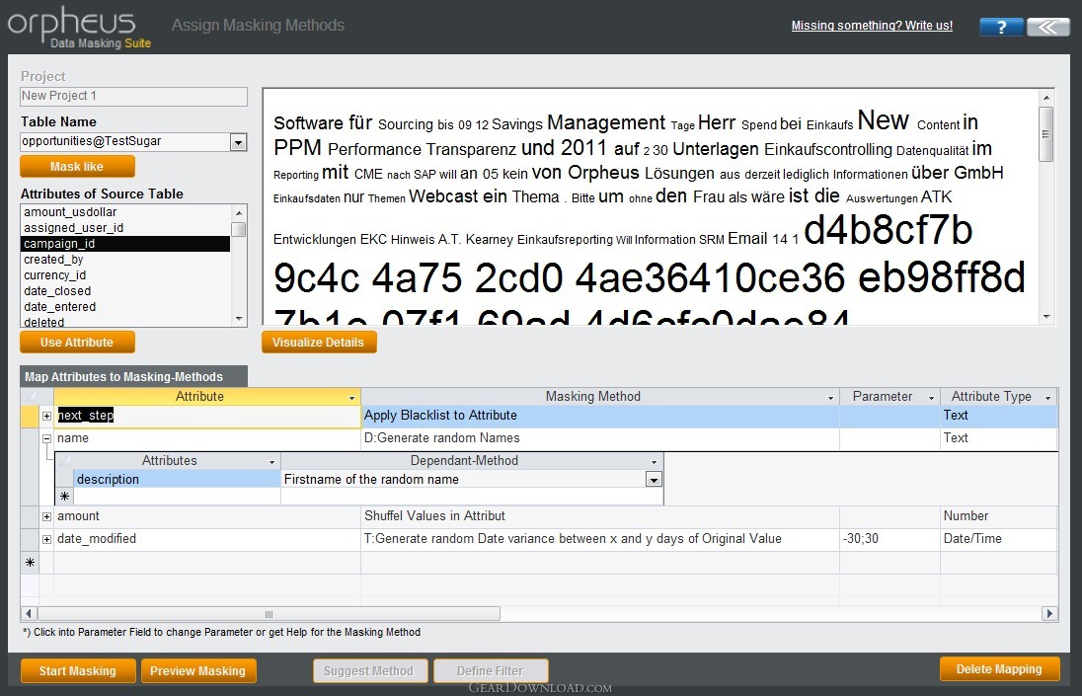
Task: Open the Attribute Type column filter arrow
Action: tap(1047, 397)
